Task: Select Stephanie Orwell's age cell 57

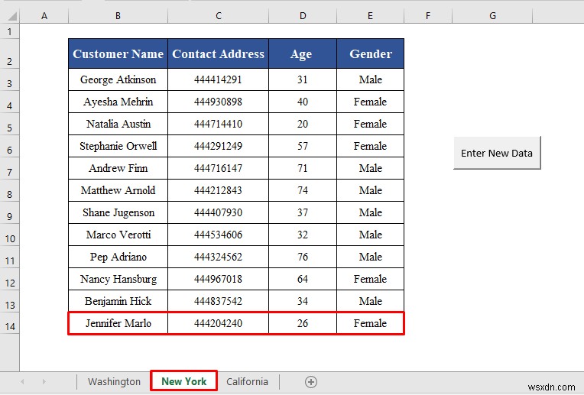Action: (x=303, y=146)
